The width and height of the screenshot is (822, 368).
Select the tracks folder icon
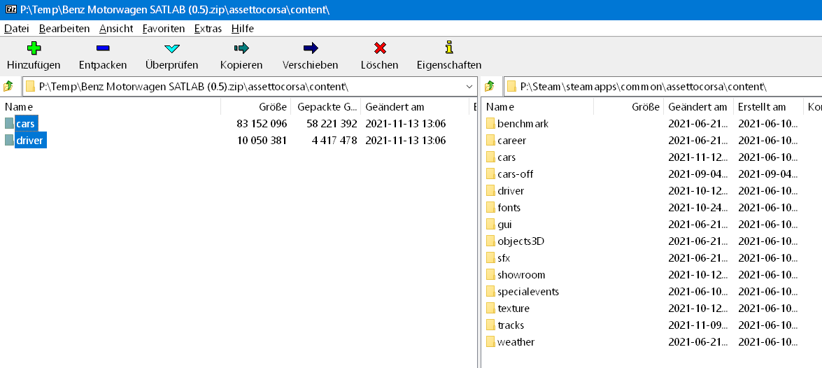pos(490,325)
